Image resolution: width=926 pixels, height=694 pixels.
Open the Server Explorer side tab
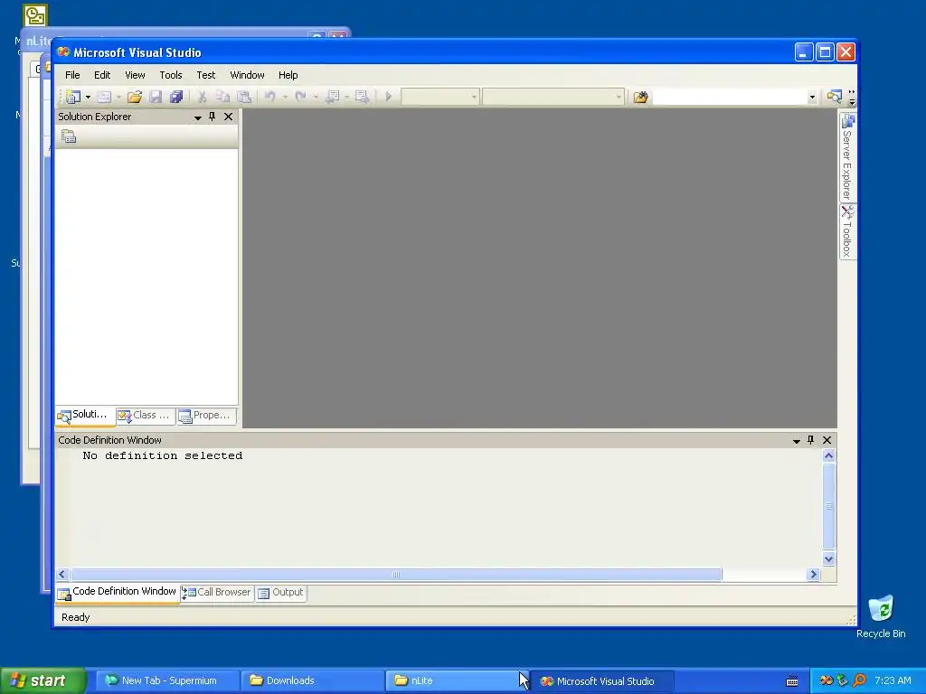(847, 157)
